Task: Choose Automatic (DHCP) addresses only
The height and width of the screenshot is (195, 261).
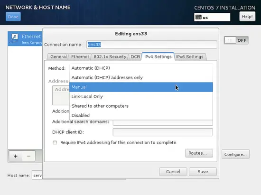Action: pos(141,77)
